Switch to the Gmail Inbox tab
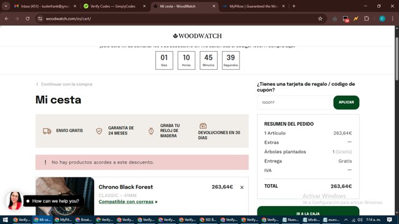This screenshot has width=399, height=224. tap(46, 6)
